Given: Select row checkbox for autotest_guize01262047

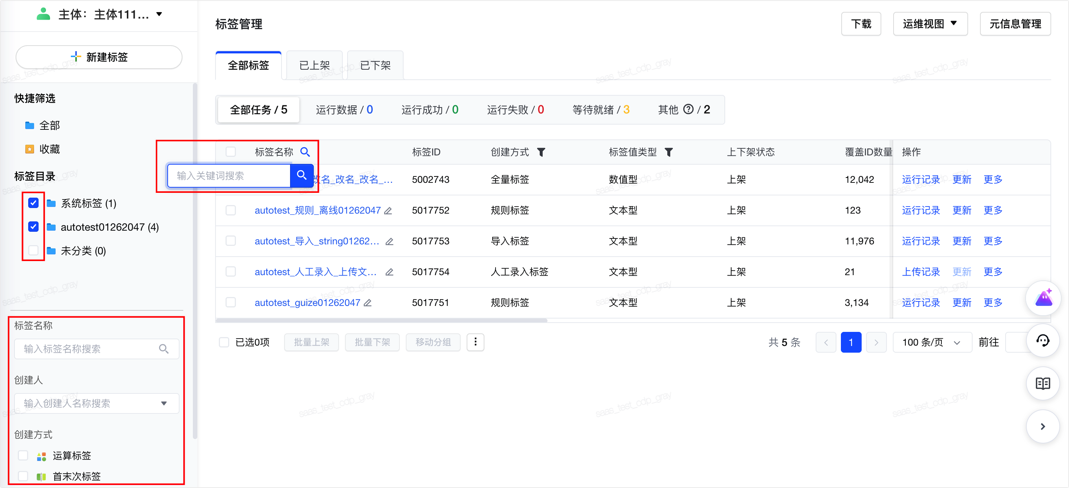Looking at the screenshot, I should tap(231, 303).
